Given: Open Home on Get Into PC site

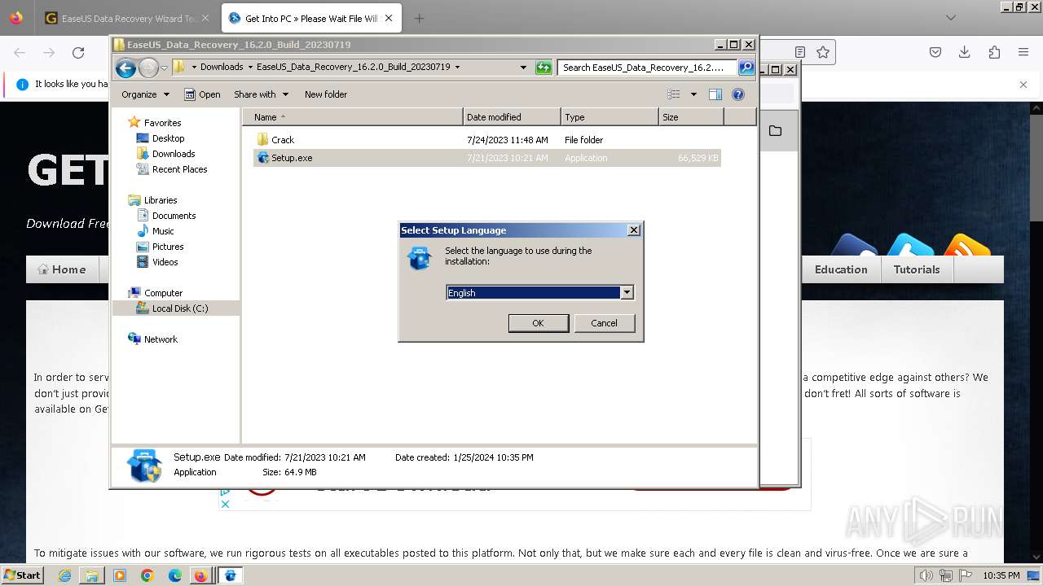Looking at the screenshot, I should pos(62,269).
